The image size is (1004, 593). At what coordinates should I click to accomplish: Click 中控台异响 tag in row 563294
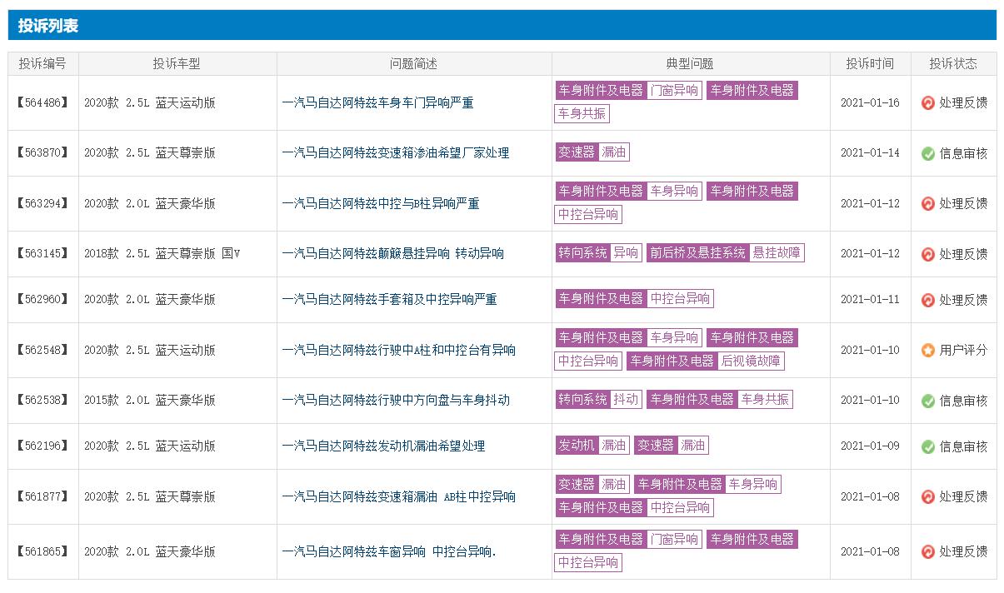pyautogui.click(x=589, y=215)
